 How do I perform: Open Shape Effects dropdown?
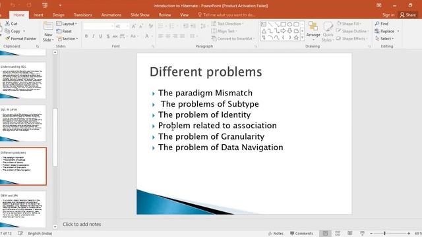click(351, 39)
